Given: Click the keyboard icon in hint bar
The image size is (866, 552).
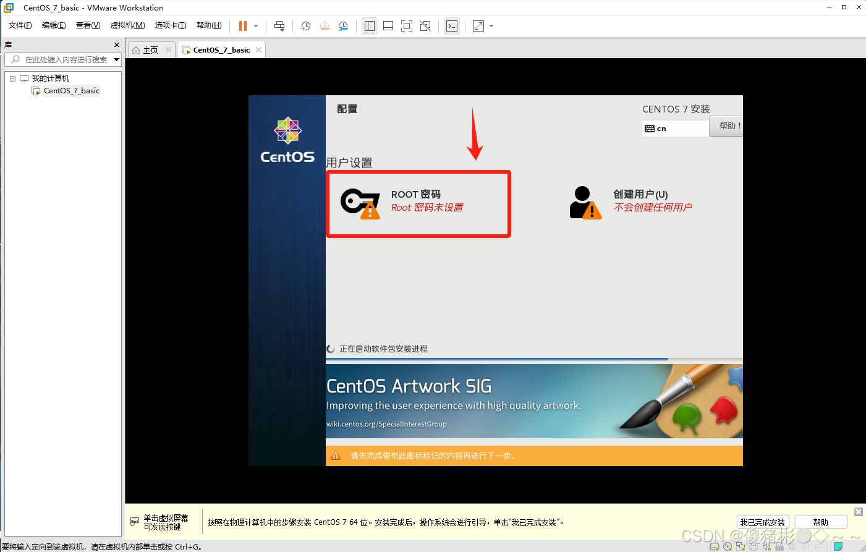Looking at the screenshot, I should (x=134, y=522).
